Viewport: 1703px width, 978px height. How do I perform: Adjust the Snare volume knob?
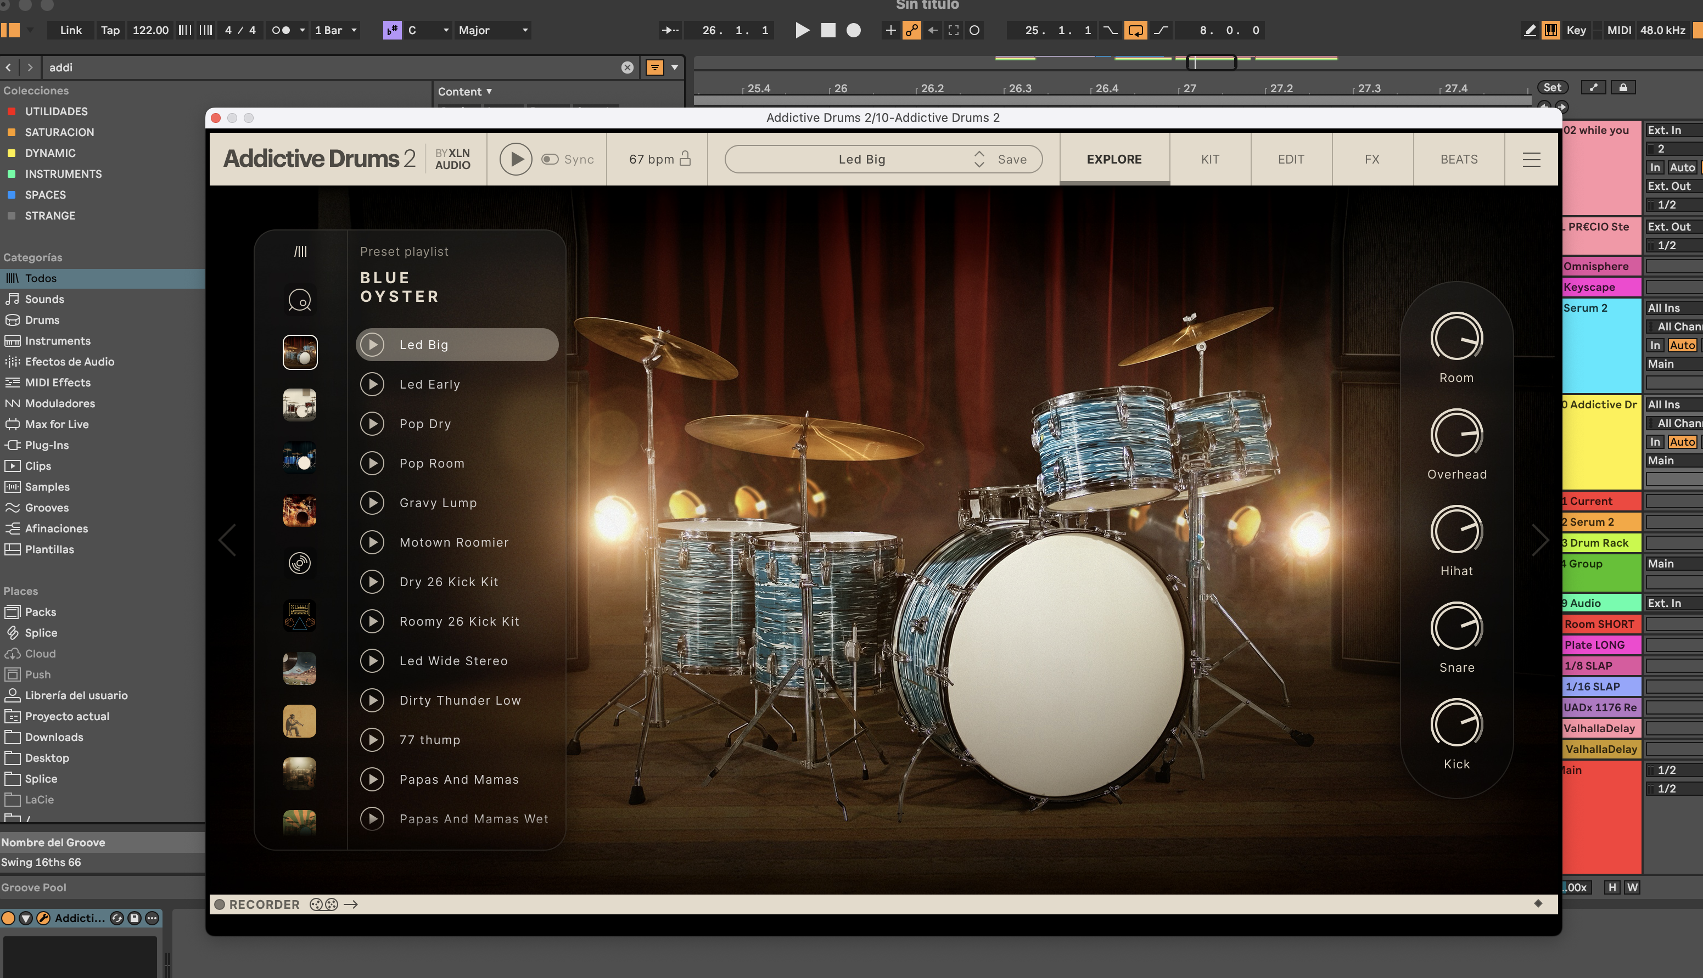point(1456,627)
